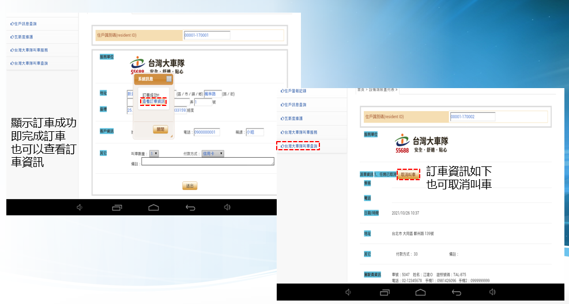Open 台灣大車隊叫車服務 in booking form sidebar
This screenshot has width=569, height=304.
[x=29, y=50]
